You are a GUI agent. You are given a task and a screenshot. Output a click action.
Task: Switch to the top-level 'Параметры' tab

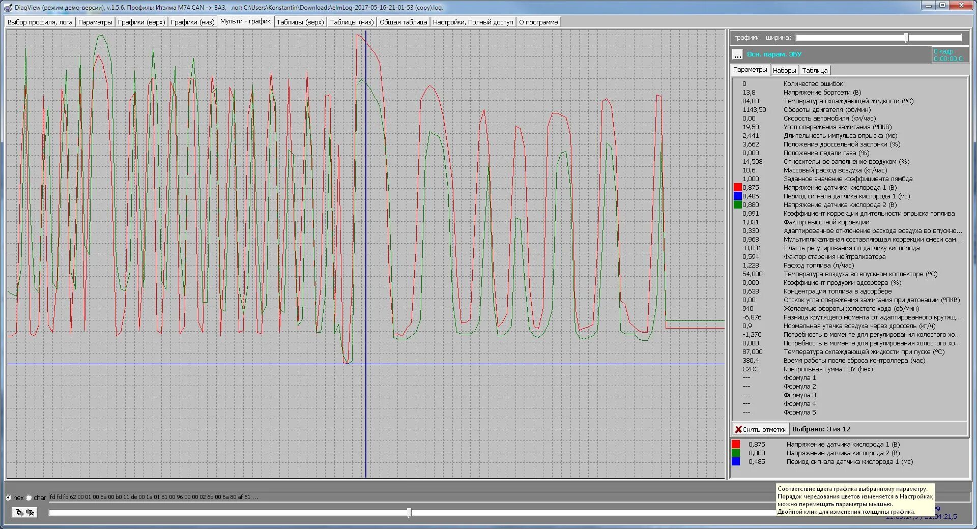pos(95,22)
